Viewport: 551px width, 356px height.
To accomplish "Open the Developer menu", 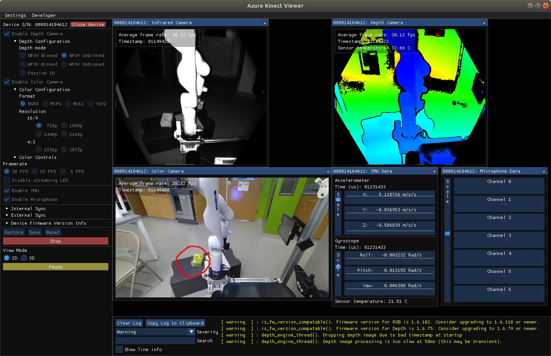I will pos(44,15).
